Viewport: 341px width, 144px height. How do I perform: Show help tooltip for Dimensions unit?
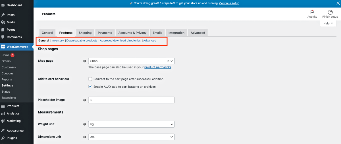pos(84,137)
